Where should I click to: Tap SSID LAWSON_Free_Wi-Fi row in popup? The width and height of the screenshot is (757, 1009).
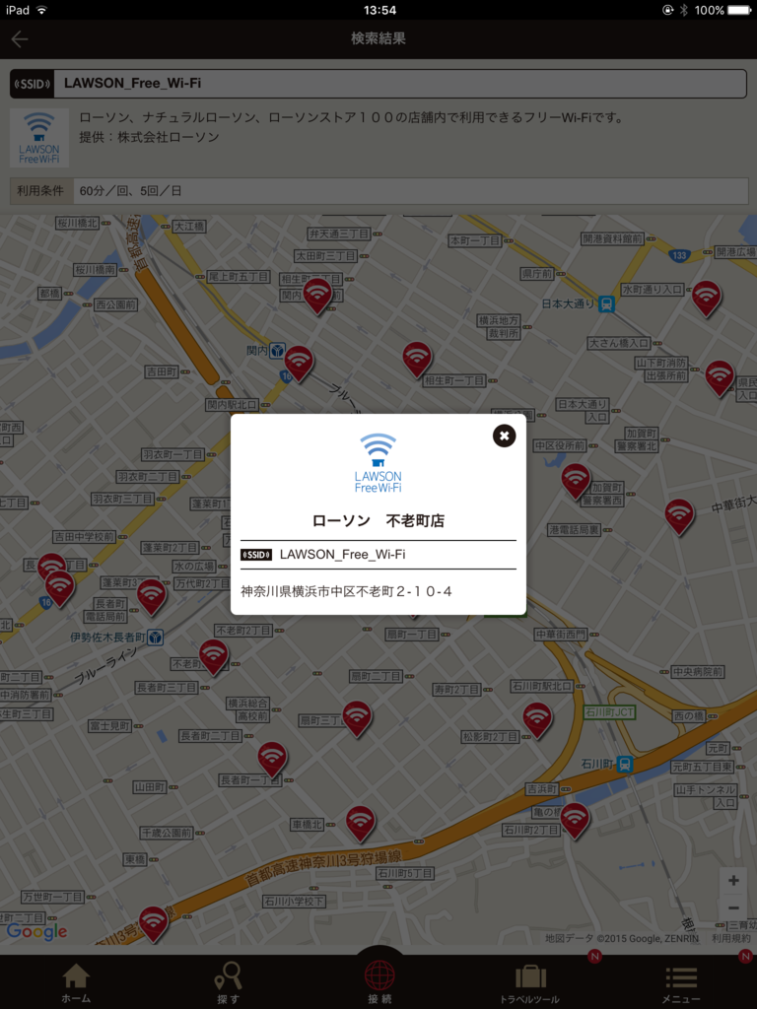coord(378,555)
